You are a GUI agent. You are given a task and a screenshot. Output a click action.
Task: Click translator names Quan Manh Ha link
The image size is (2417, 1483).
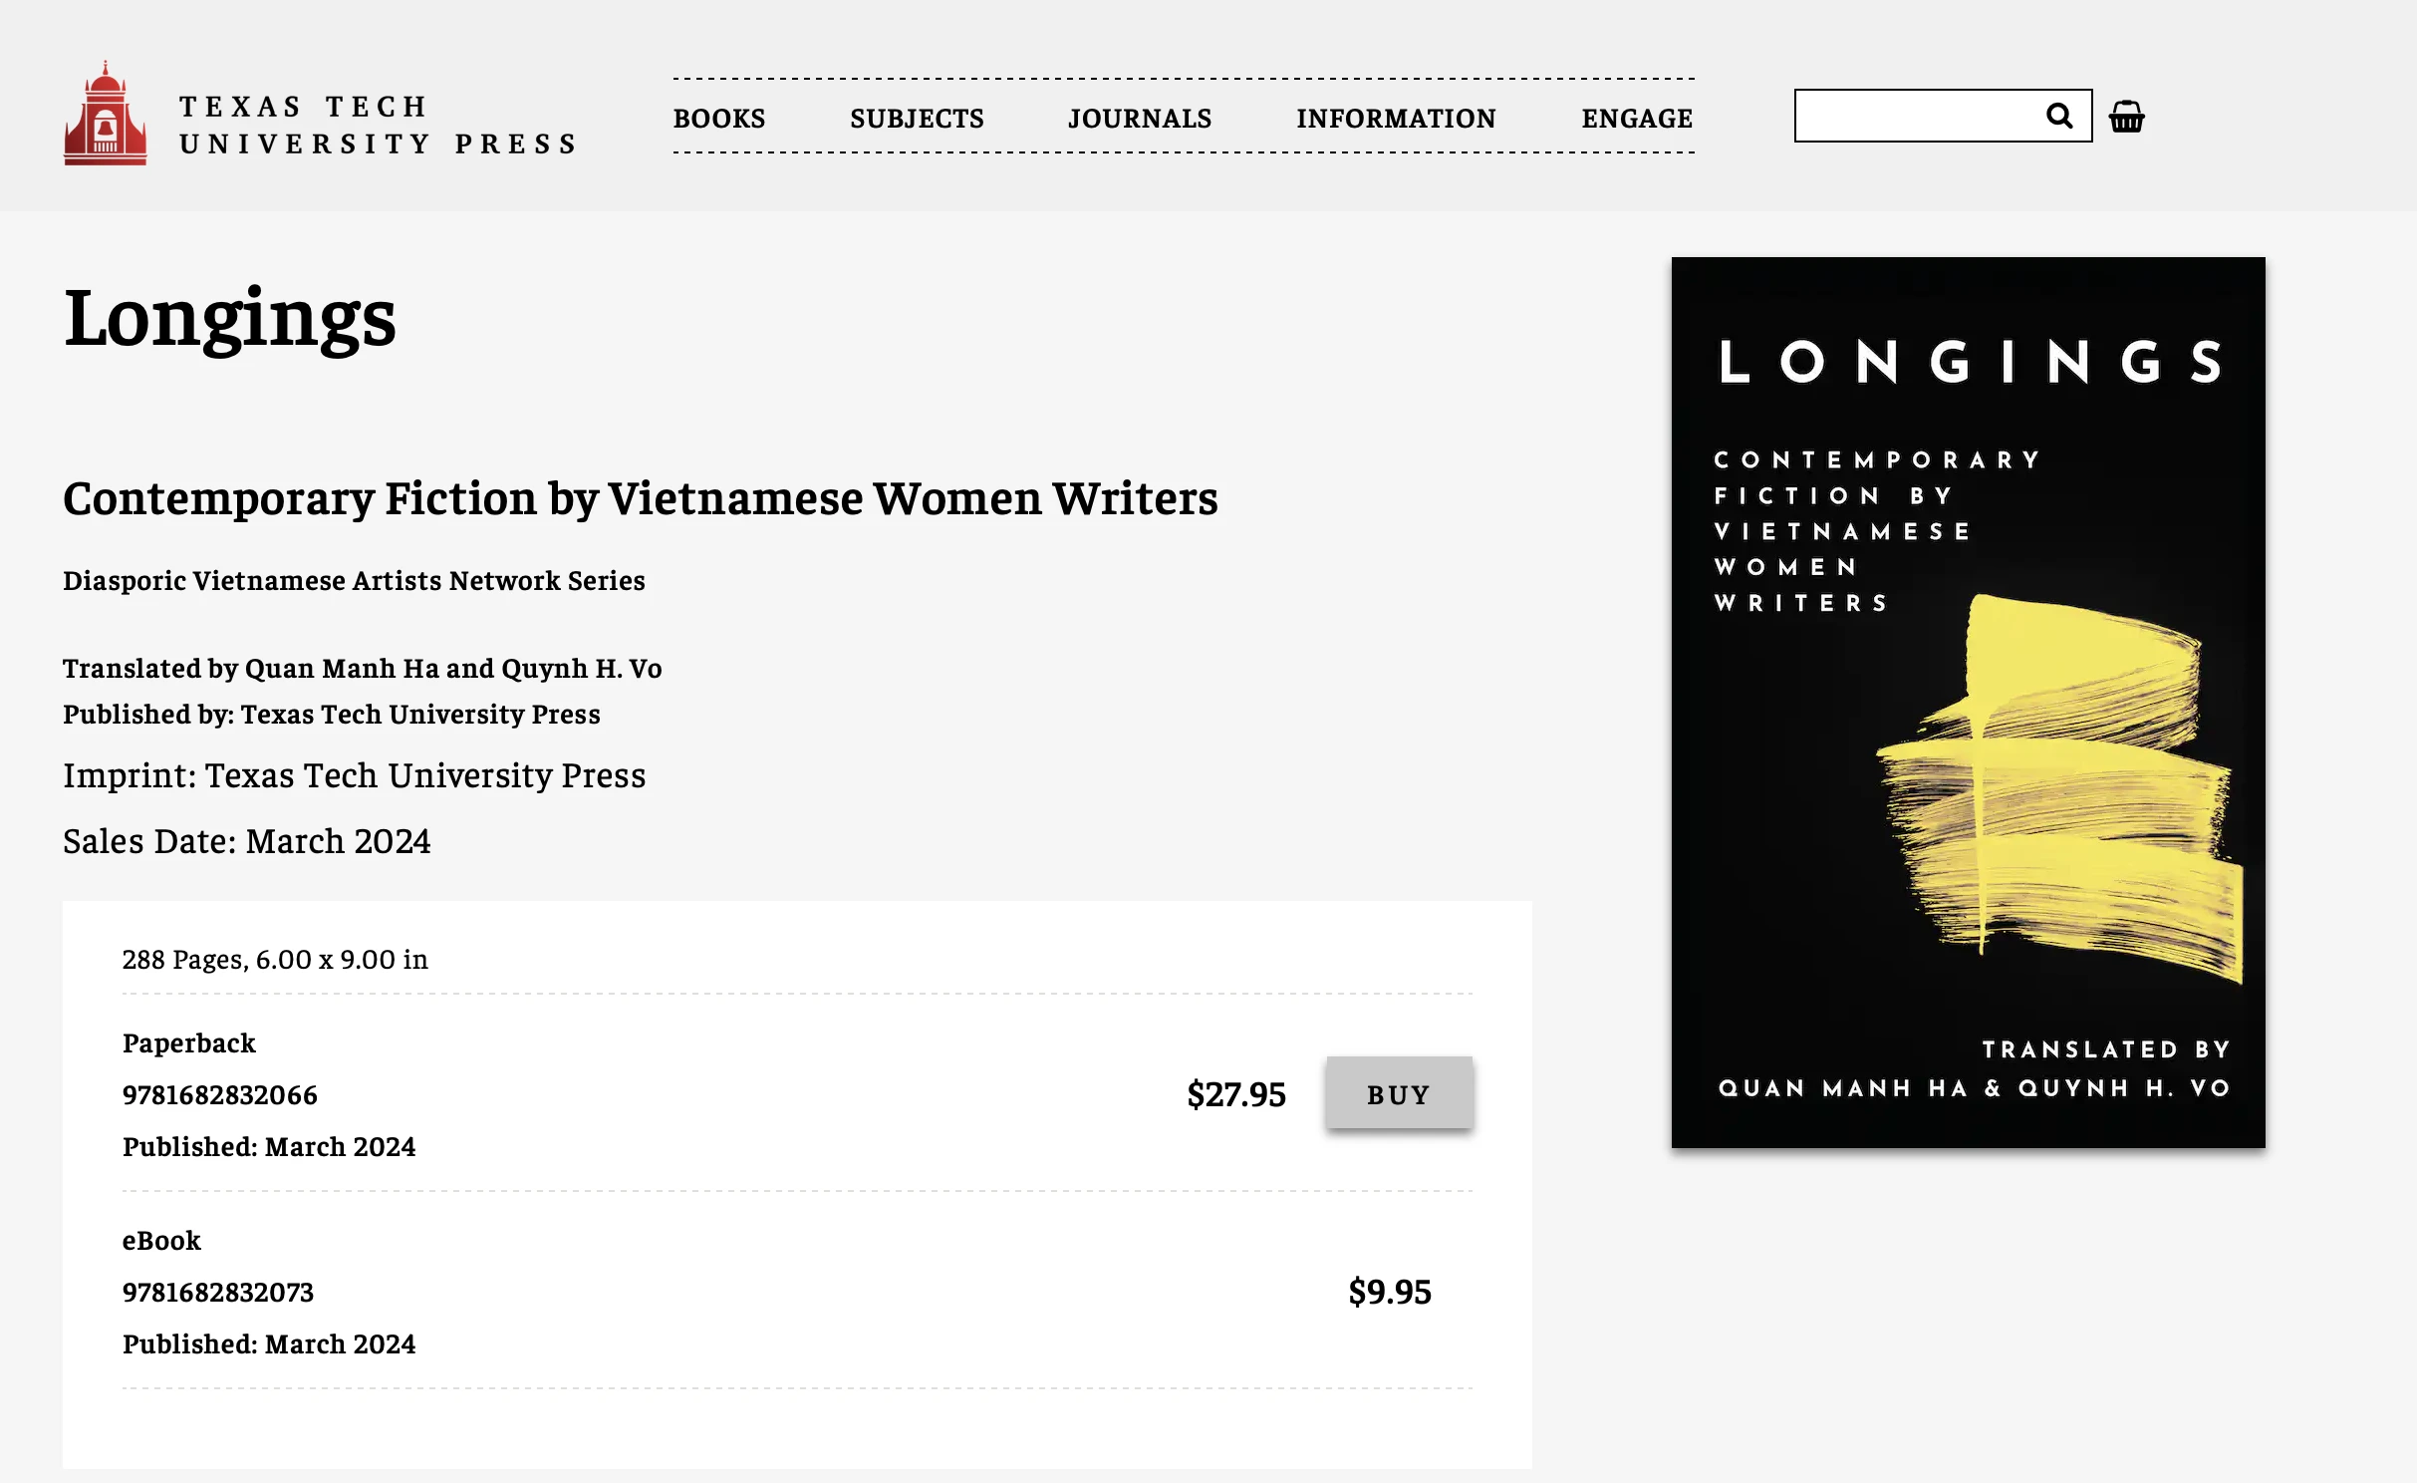(342, 668)
